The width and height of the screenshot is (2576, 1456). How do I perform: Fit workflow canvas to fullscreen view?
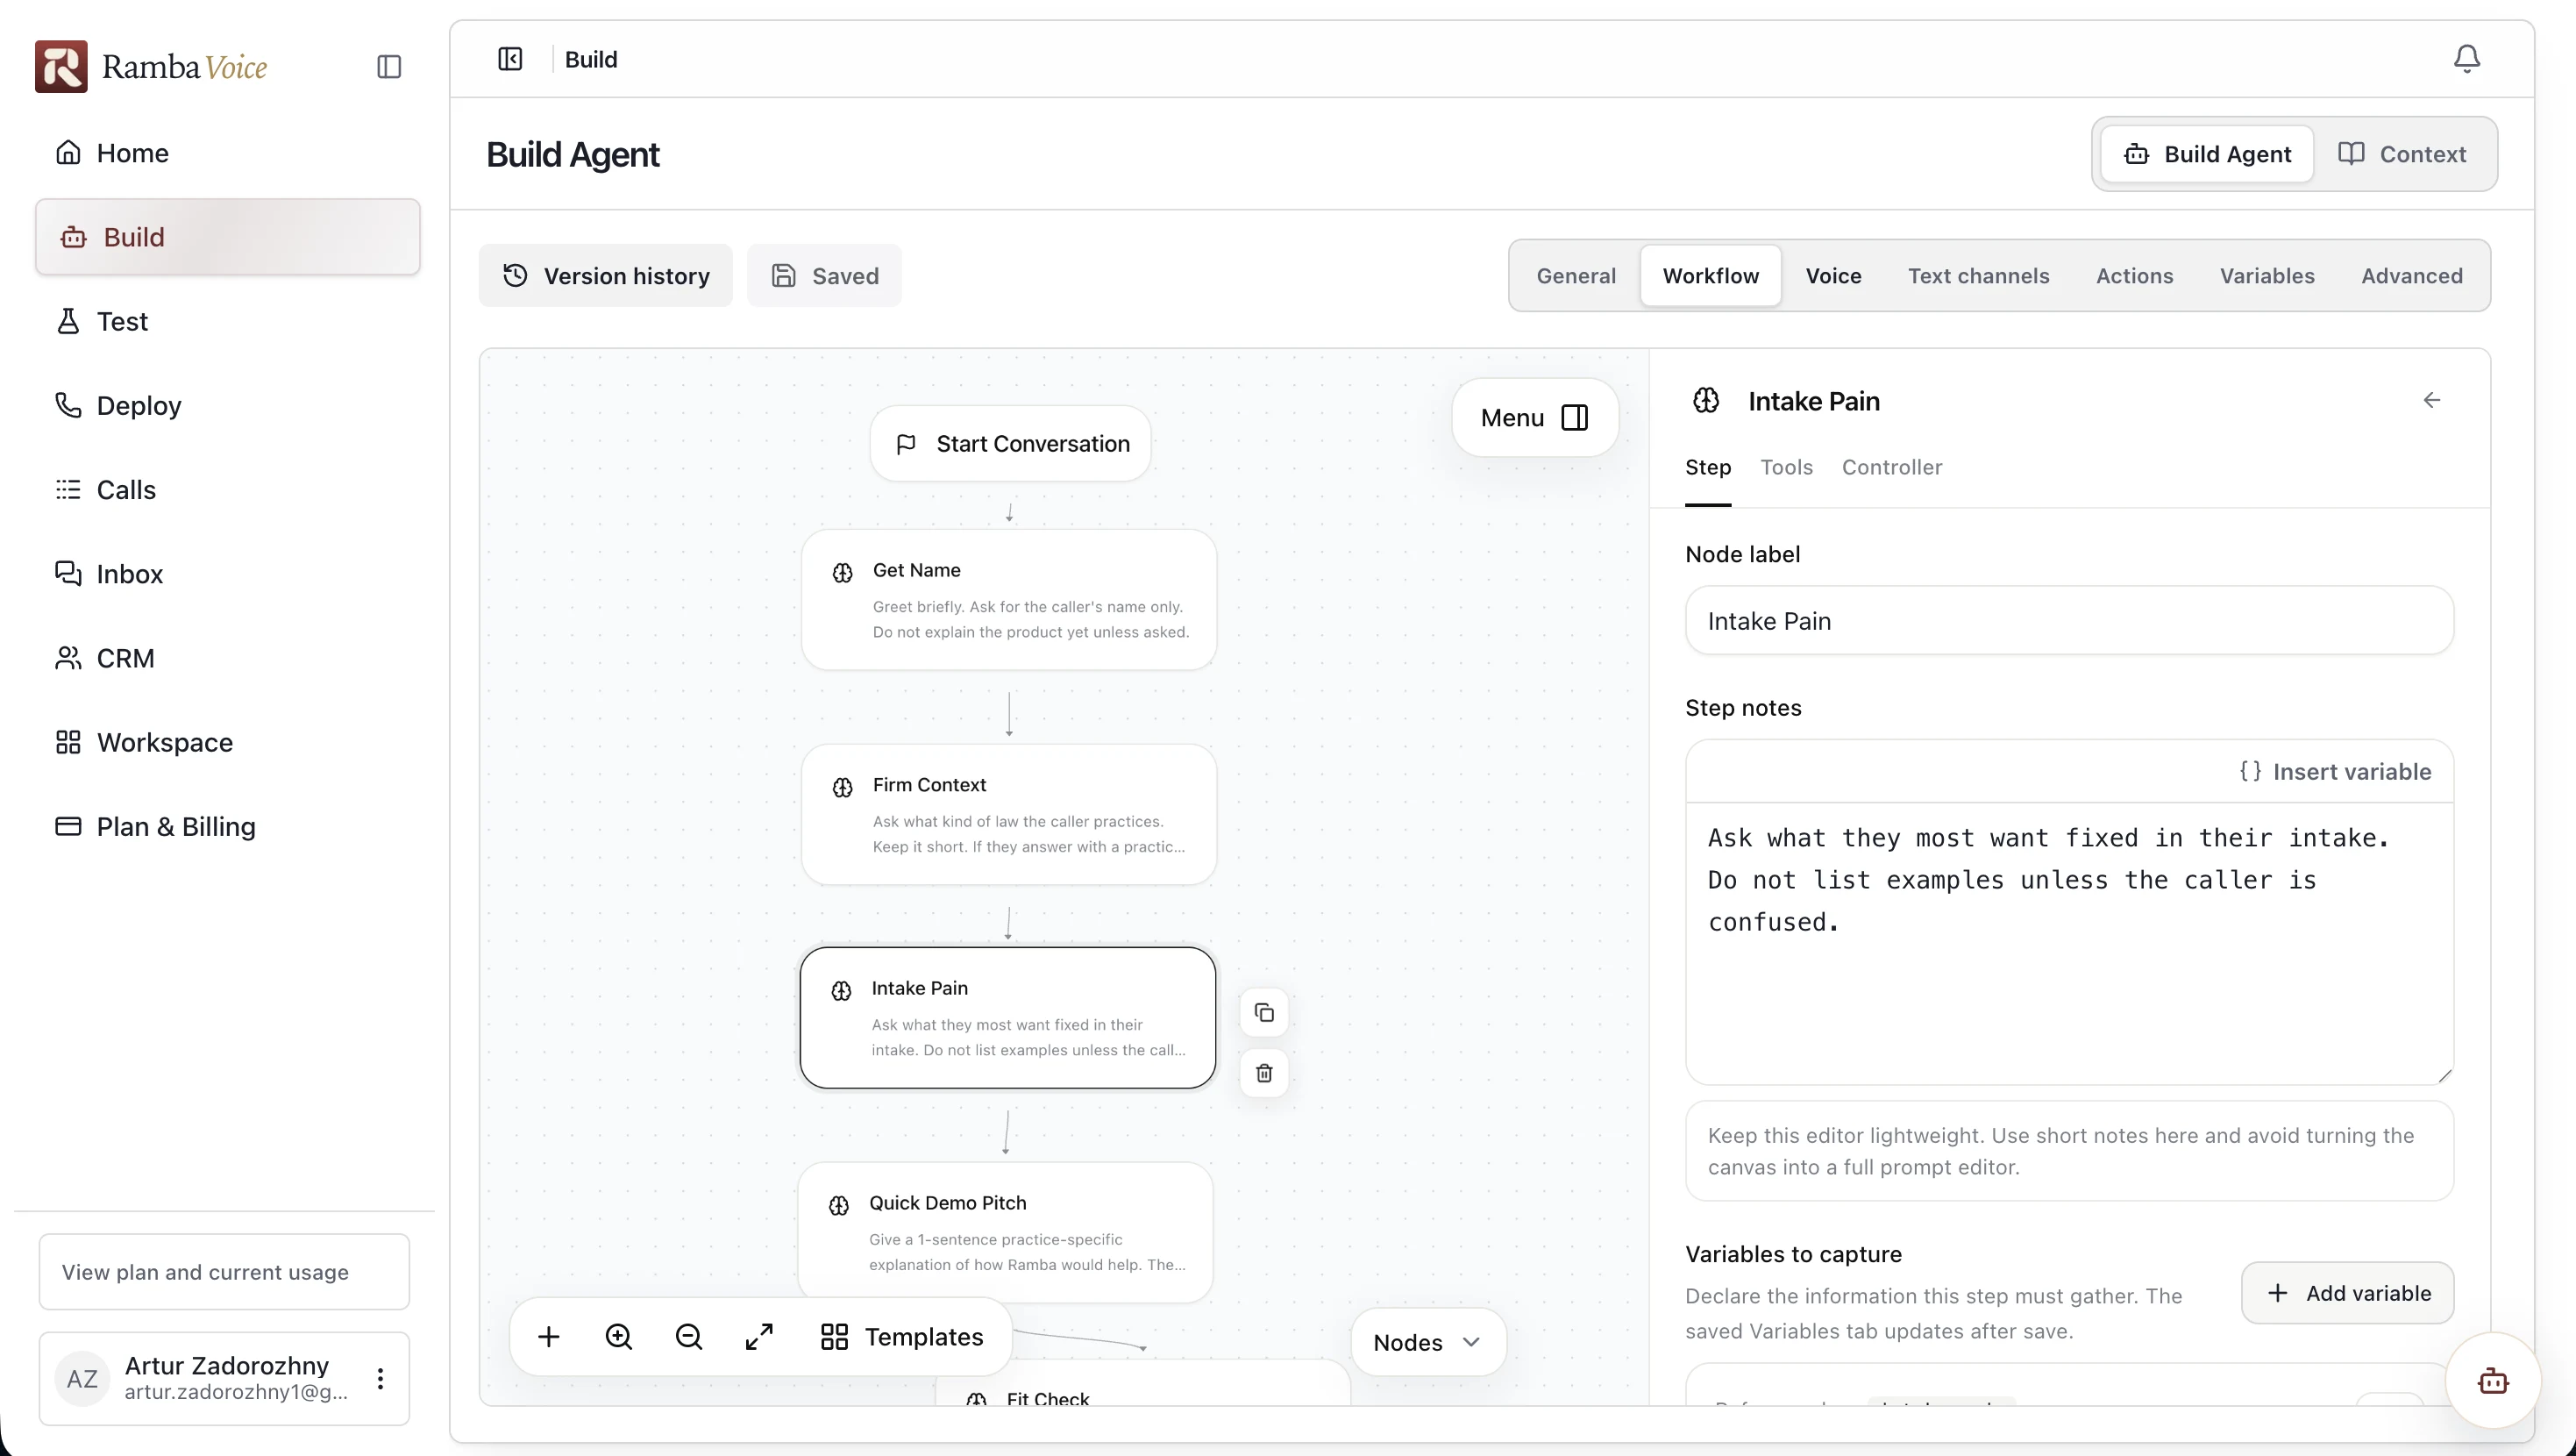tap(759, 1337)
